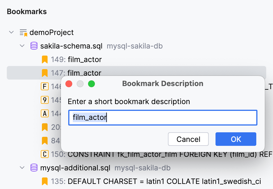This screenshot has height=189, width=273.
Task: Click the database icon beside mysql-additional.sql
Action: [34, 168]
